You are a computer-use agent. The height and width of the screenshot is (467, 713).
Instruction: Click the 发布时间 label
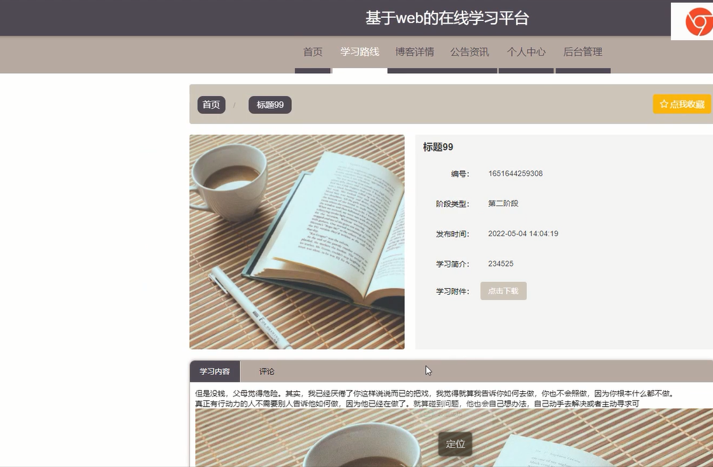[452, 234]
